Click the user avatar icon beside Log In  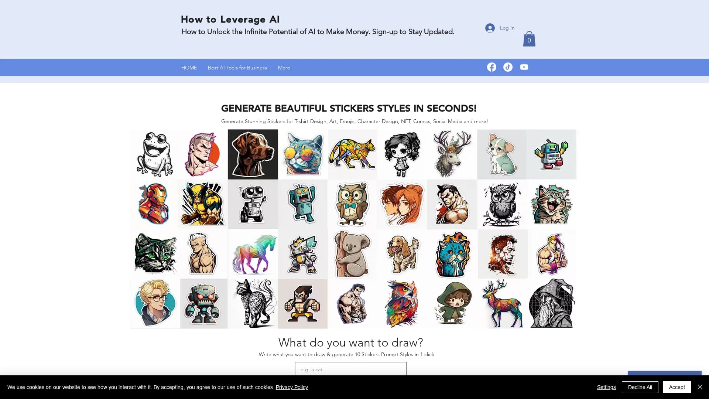pos(490,28)
